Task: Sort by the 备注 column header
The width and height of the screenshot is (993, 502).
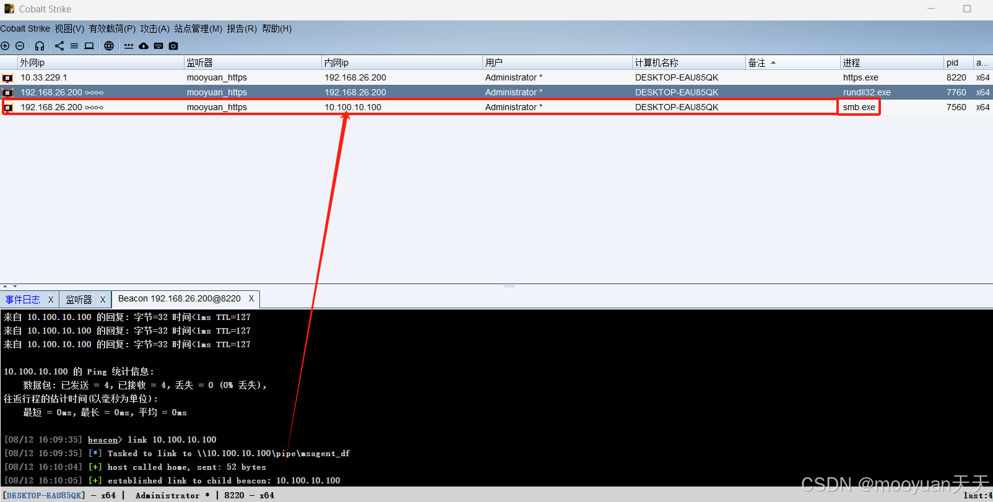Action: coord(792,63)
